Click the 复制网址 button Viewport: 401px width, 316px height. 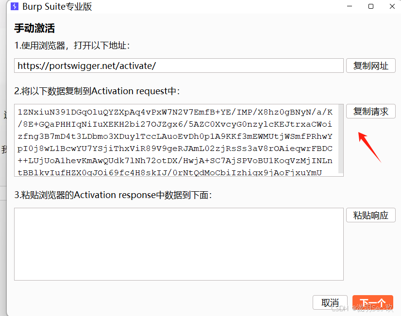pos(370,66)
